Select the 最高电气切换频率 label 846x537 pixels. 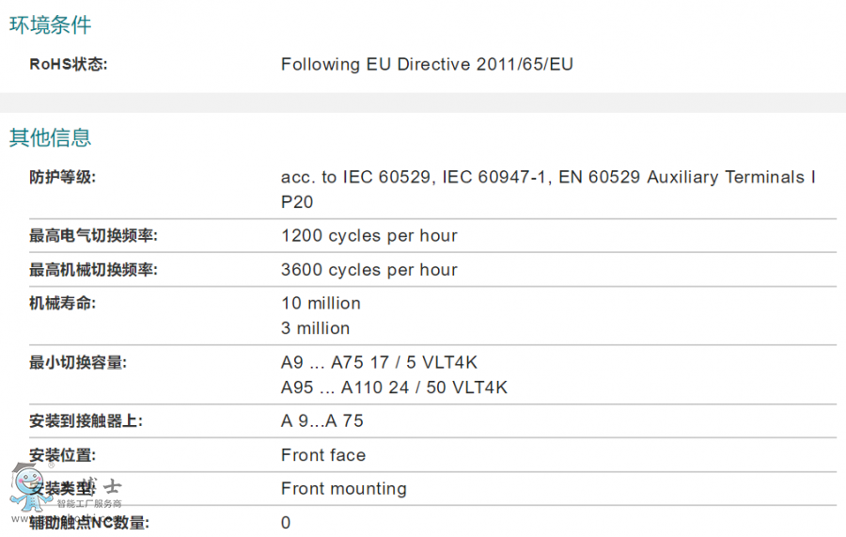pyautogui.click(x=93, y=236)
